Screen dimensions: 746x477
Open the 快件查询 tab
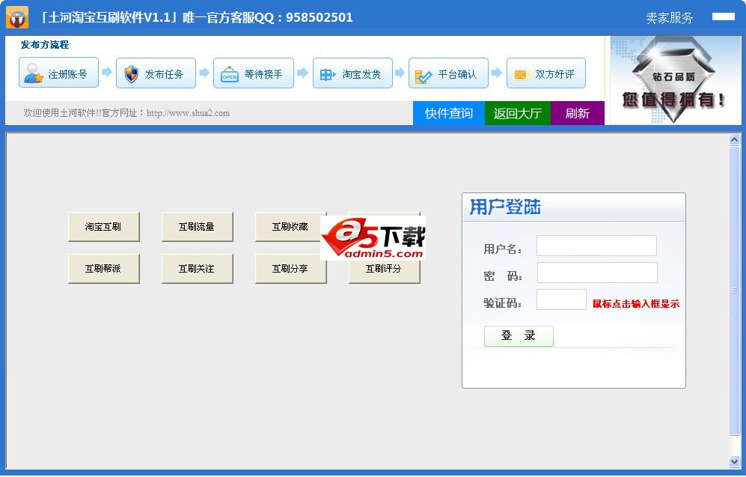[x=449, y=113]
